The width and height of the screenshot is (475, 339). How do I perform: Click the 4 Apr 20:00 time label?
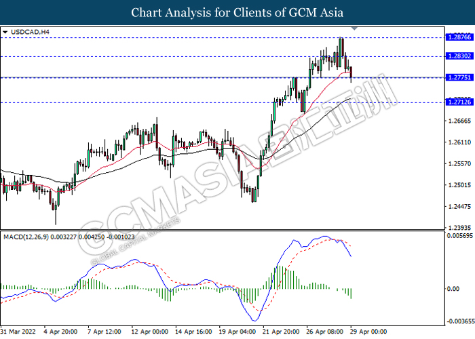click(x=60, y=332)
